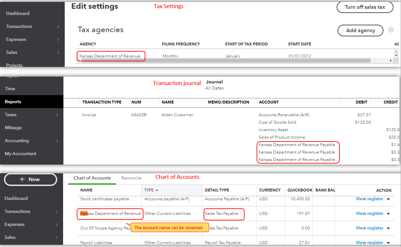View register for Stock certificates payable

369,199
